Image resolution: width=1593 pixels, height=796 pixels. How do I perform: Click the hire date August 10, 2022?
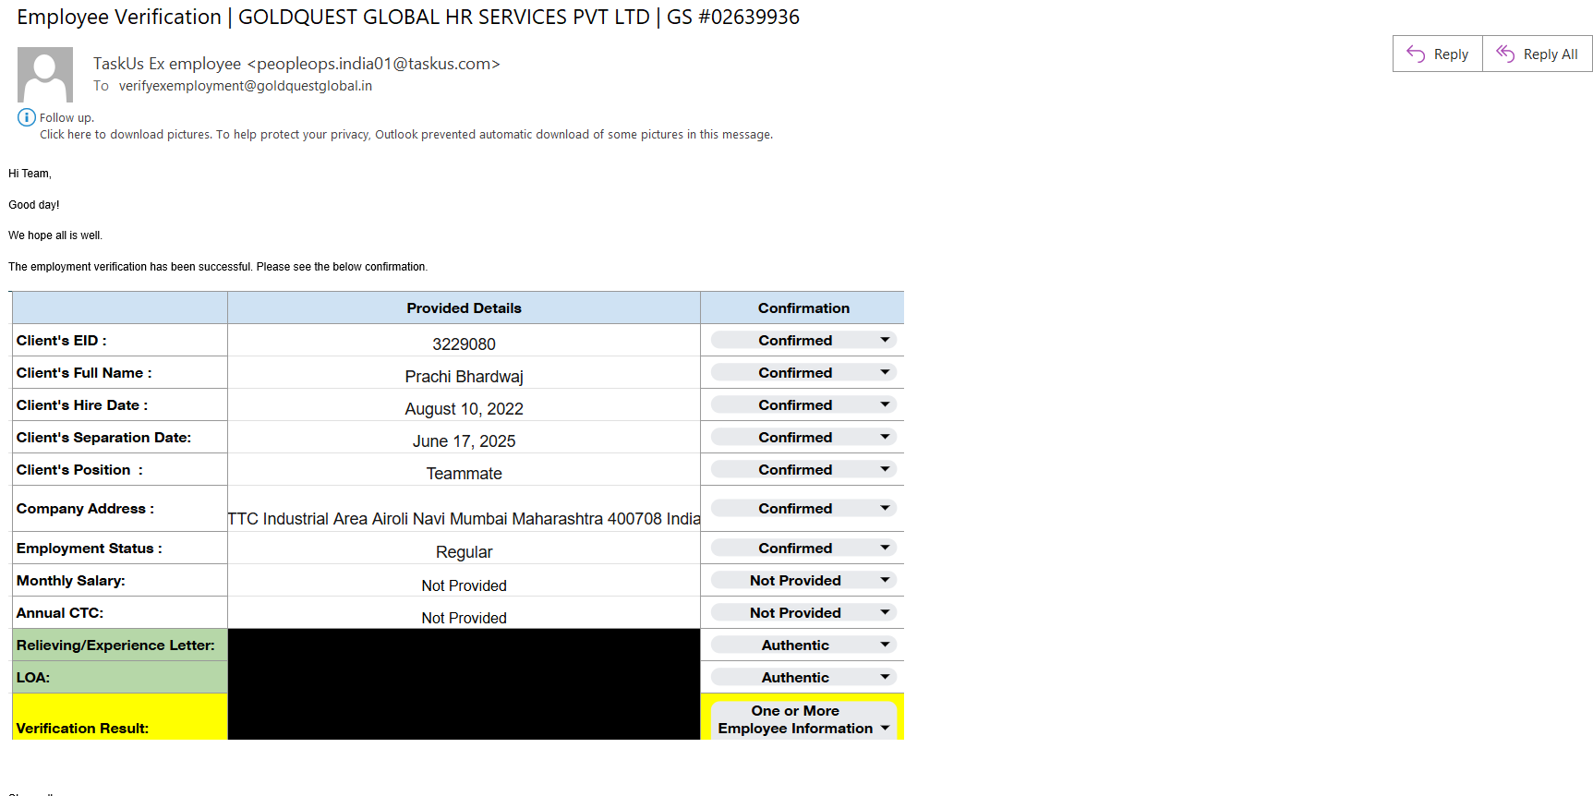tap(464, 409)
